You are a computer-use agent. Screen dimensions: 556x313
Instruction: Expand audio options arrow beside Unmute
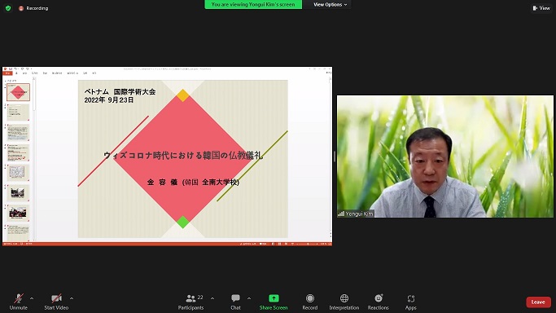point(32,298)
